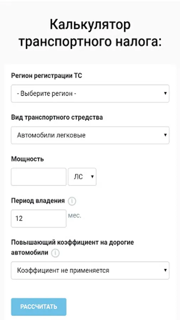Click the ownership period field showing 12
This screenshot has width=180, height=320.
coord(38,219)
